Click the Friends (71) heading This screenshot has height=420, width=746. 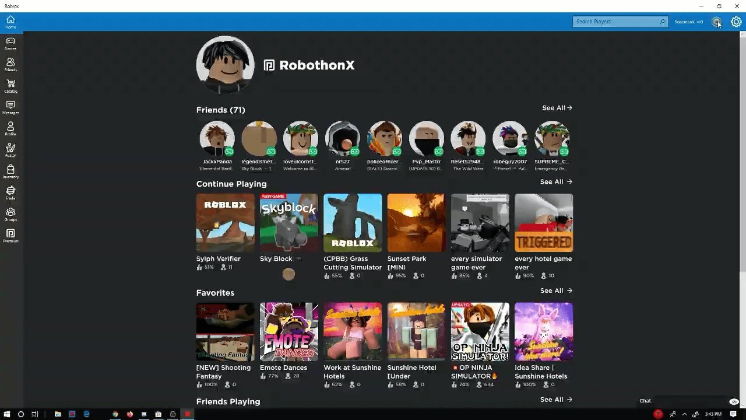point(220,110)
